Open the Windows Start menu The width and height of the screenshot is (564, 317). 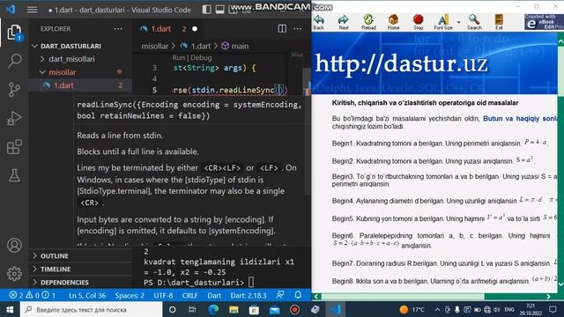coord(10,309)
